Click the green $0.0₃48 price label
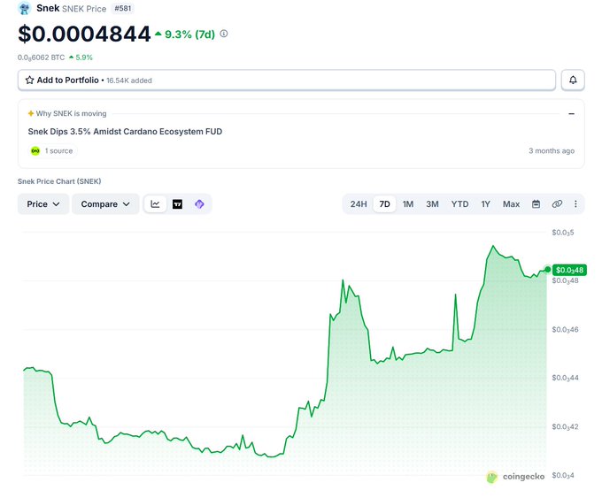The height and width of the screenshot is (498, 602). [x=569, y=270]
